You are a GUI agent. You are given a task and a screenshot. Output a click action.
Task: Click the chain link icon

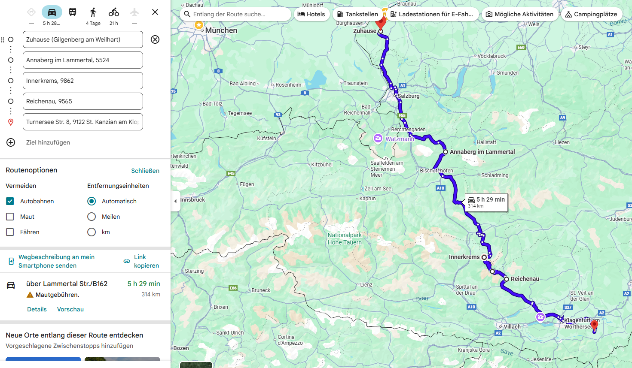(x=127, y=261)
